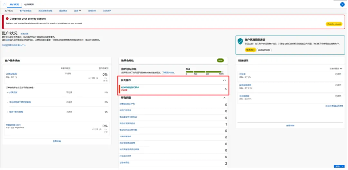Open the 迟发率 metric link
The image size is (348, 170).
[242, 74]
